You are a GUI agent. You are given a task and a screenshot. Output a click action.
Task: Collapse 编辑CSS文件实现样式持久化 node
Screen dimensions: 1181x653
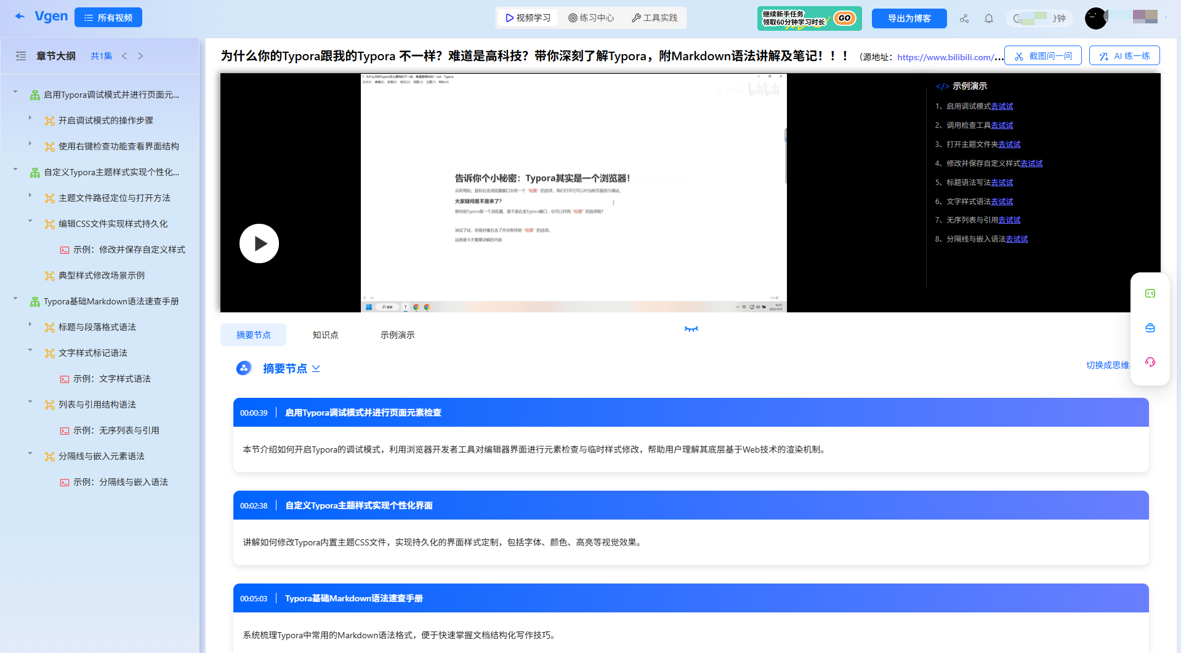coord(30,221)
